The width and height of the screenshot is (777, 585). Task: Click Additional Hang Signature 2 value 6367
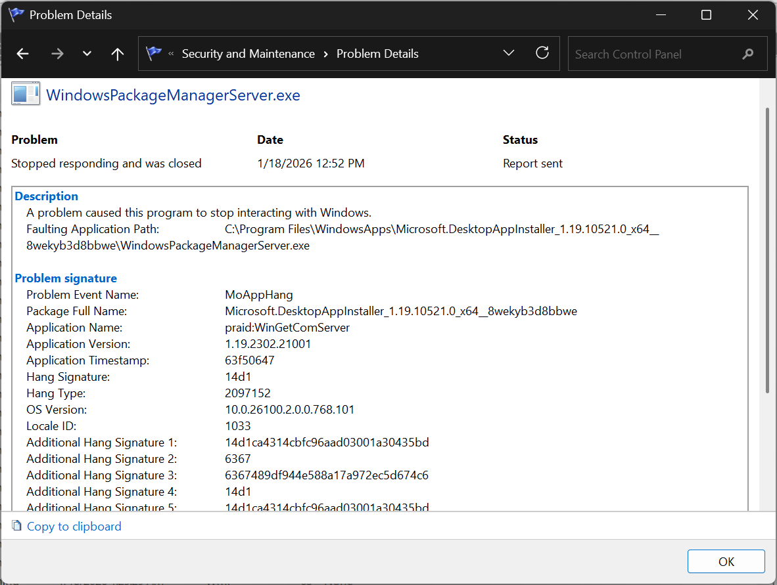[x=238, y=459]
